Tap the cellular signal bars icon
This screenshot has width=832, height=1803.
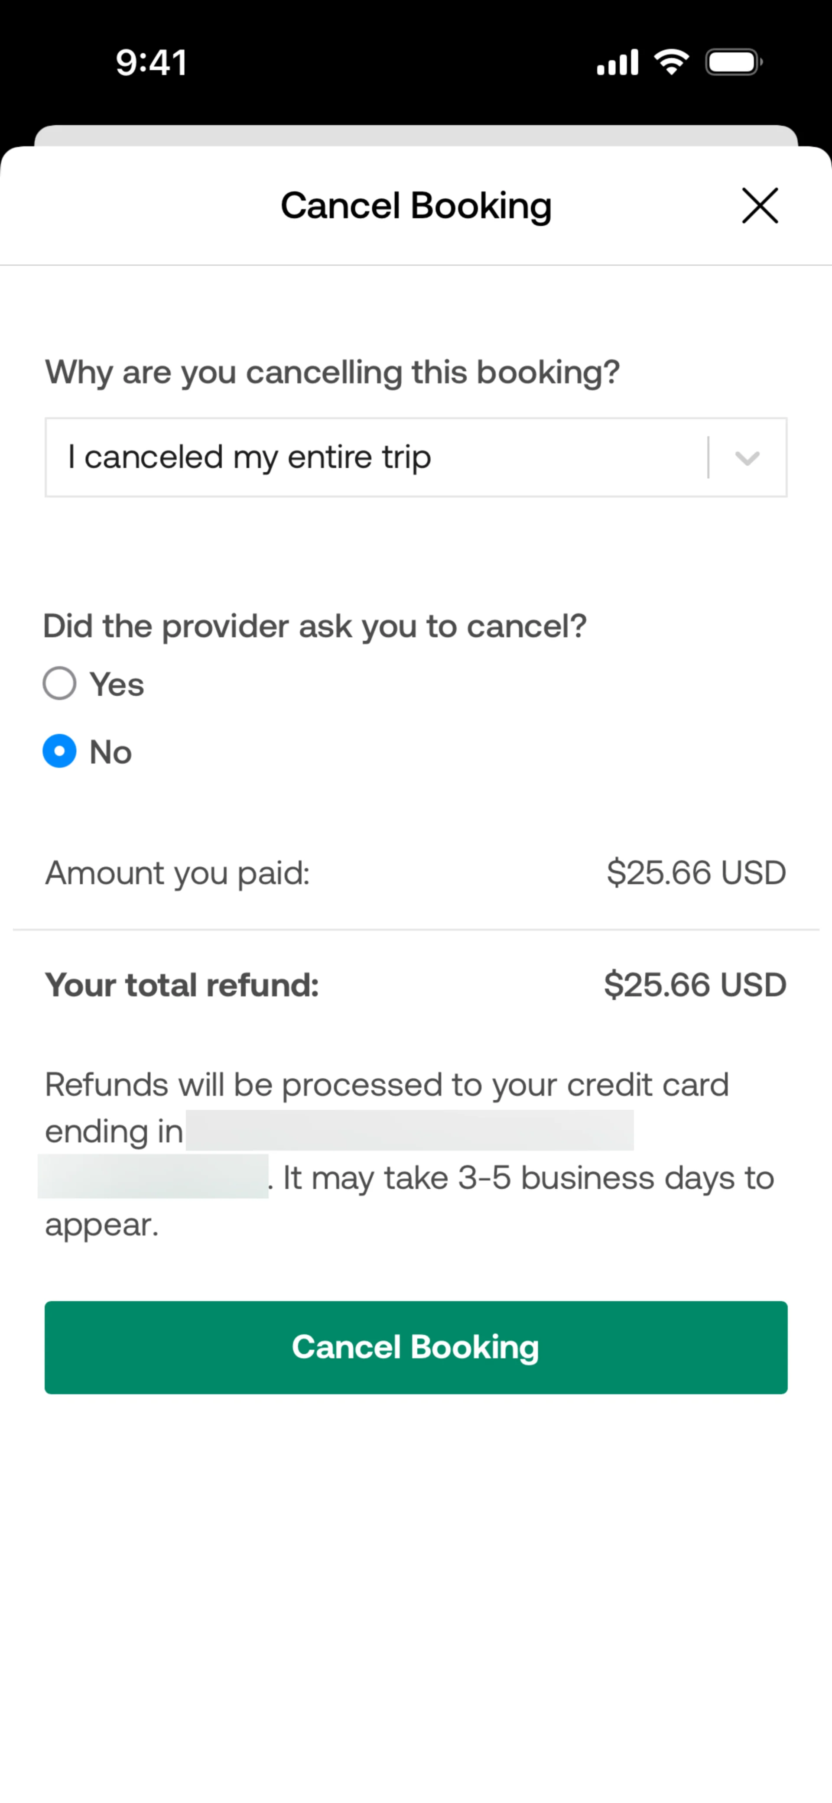[617, 62]
